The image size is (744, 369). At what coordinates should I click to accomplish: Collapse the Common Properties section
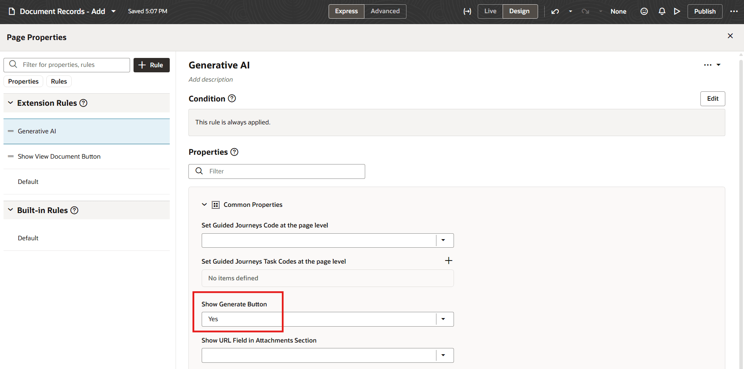coord(204,205)
